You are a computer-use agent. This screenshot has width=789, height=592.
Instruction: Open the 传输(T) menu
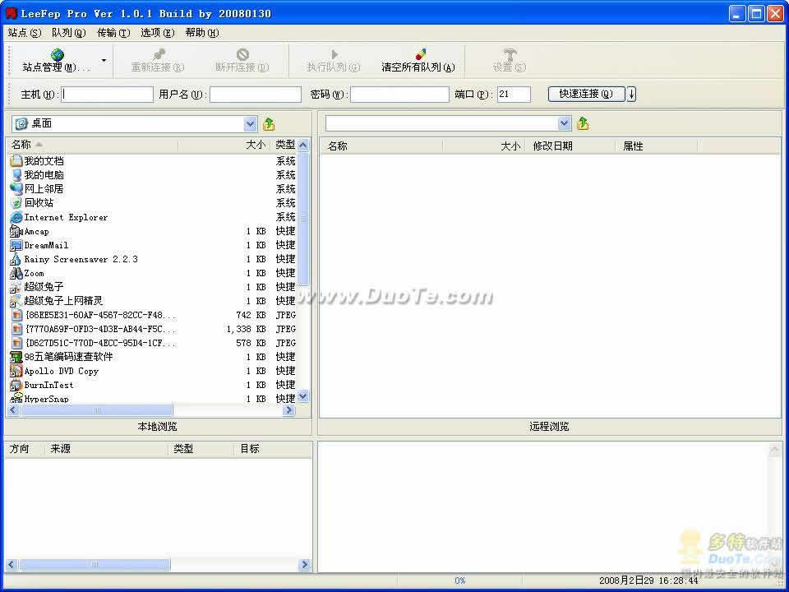(113, 33)
